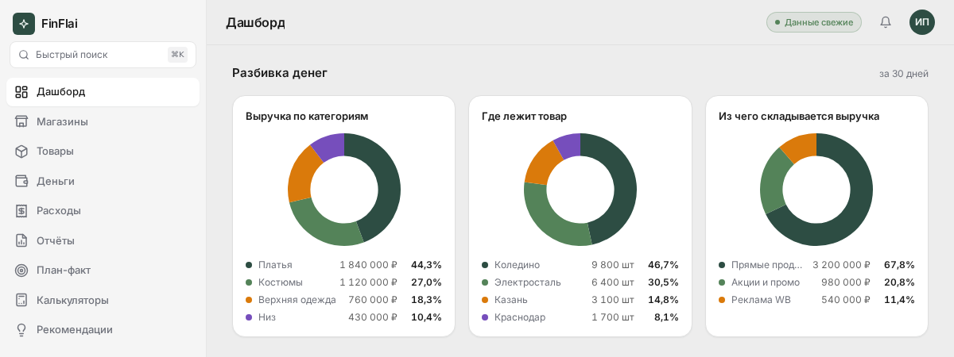Navigate to Деньги page
The image size is (954, 357).
tap(103, 181)
